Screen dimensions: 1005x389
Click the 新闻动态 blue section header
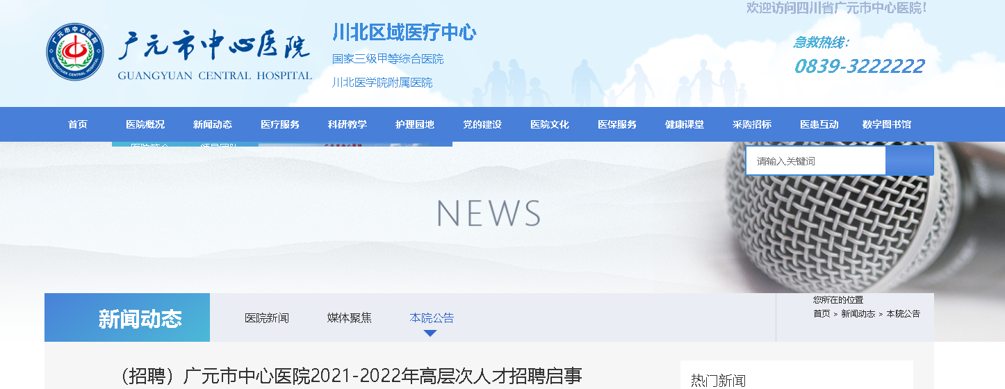click(127, 317)
